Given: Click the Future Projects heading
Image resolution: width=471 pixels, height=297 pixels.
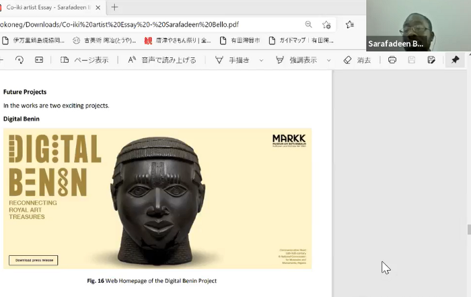Looking at the screenshot, I should pyautogui.click(x=25, y=92).
